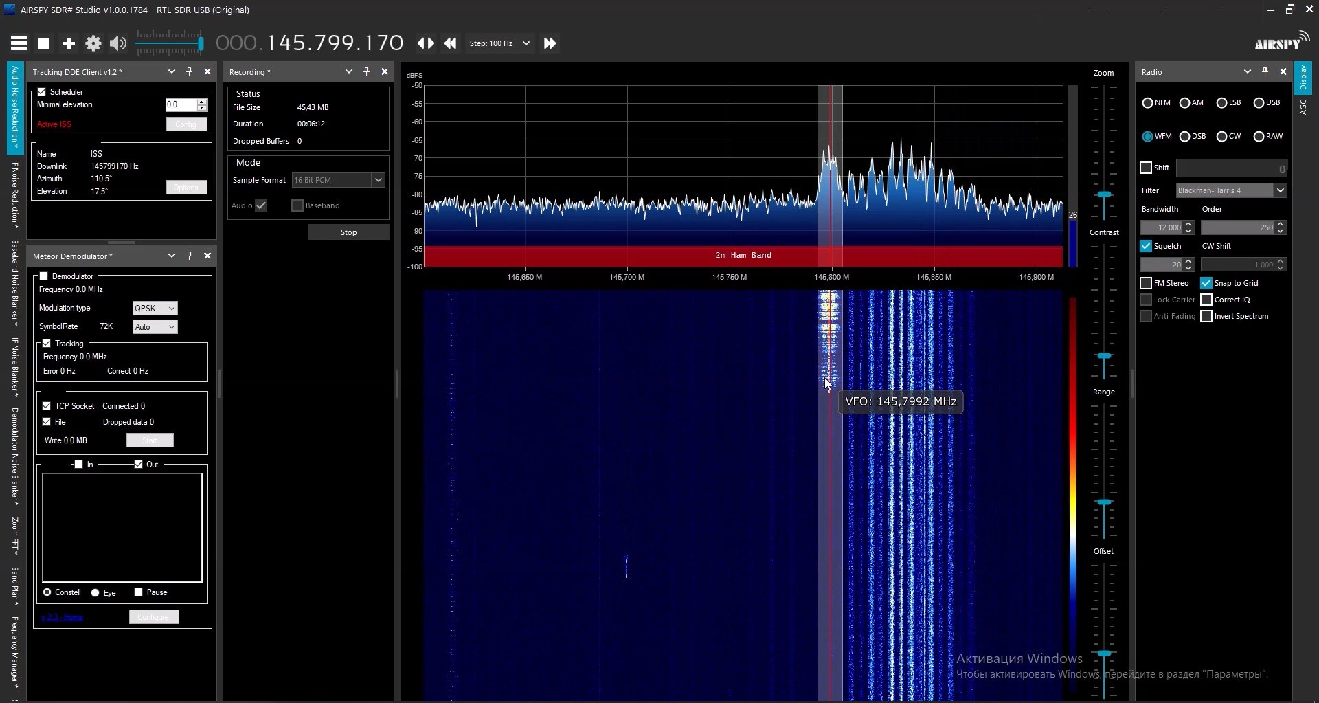
Task: Mute audio with the speaker icon
Action: pos(118,43)
